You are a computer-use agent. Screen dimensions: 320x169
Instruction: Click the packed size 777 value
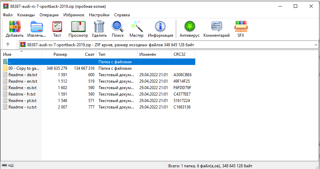pyautogui.click(x=91, y=107)
